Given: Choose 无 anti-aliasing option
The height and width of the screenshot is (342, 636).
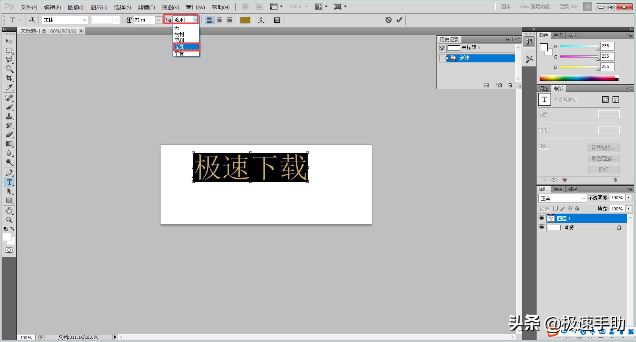Looking at the screenshot, I should point(186,28).
